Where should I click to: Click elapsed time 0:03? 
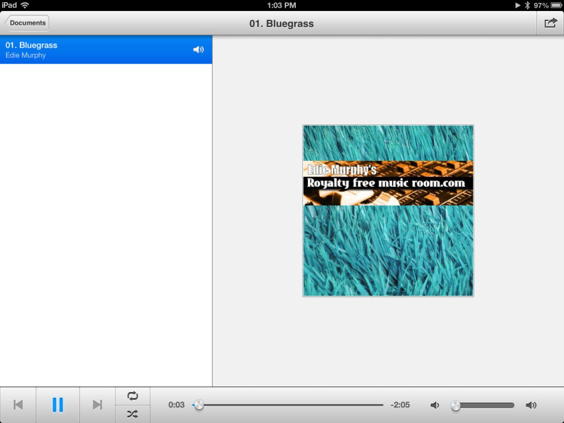click(176, 405)
